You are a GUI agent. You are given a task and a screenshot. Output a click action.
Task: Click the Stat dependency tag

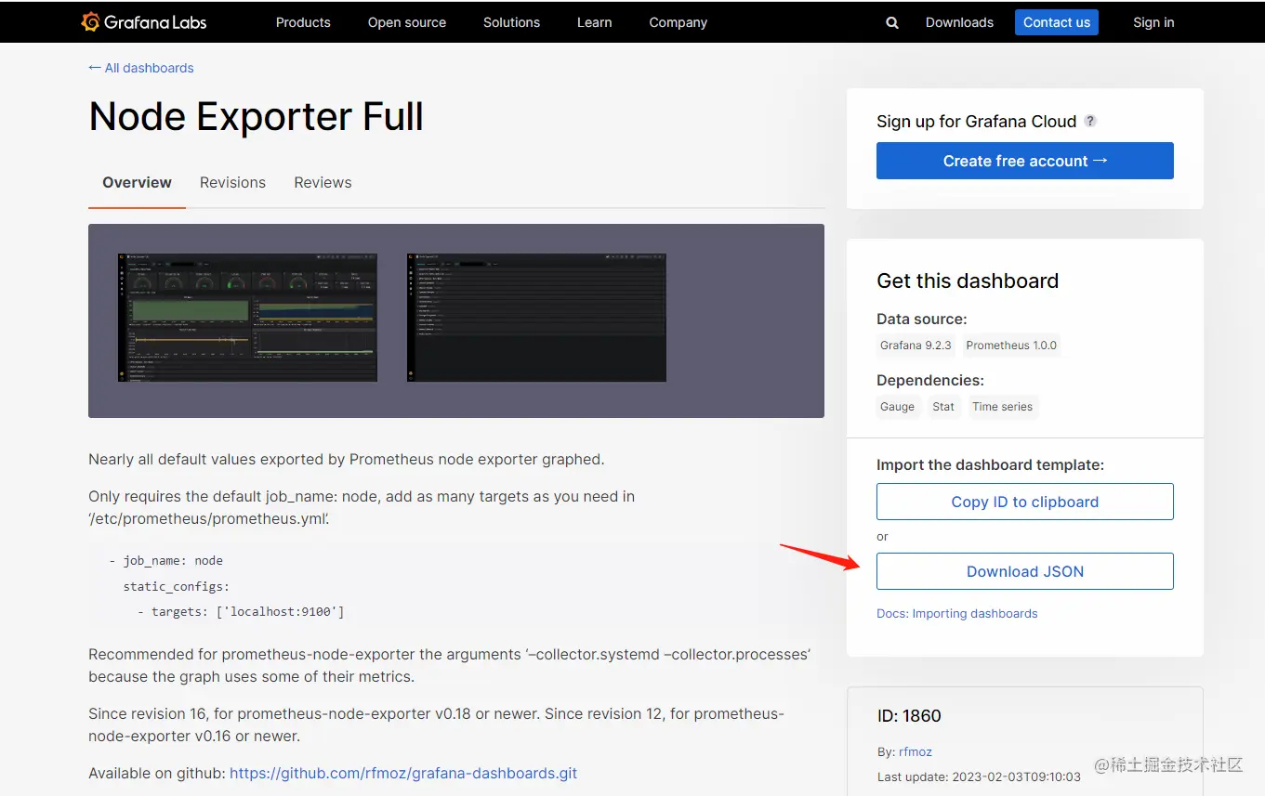coord(943,407)
